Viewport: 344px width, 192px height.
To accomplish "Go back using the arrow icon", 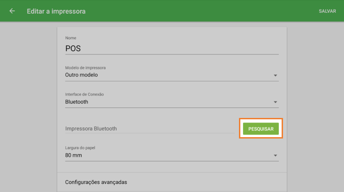I will coord(12,11).
